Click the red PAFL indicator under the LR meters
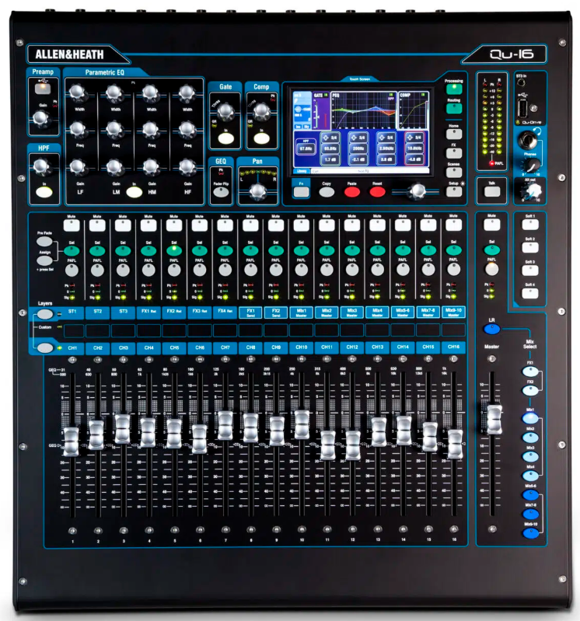 pyautogui.click(x=491, y=163)
